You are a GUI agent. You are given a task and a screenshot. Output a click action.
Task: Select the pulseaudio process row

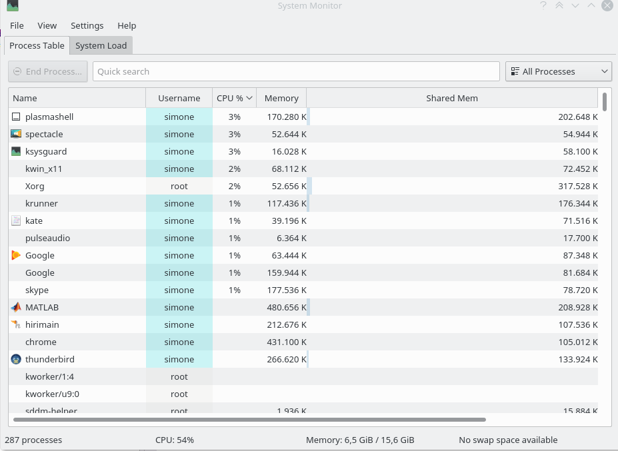coord(303,238)
